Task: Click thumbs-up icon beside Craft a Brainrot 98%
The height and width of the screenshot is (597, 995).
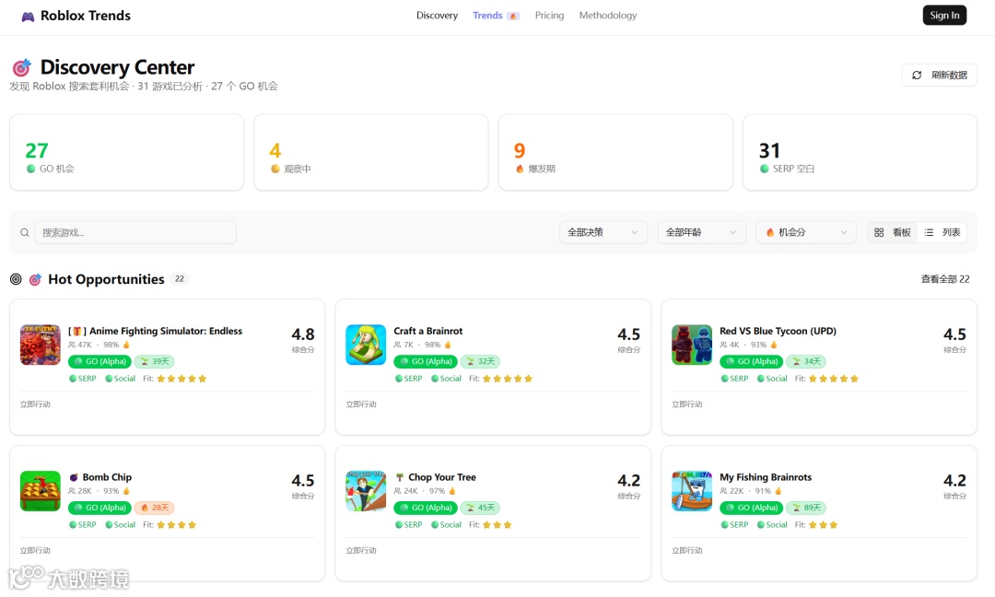Action: [448, 345]
